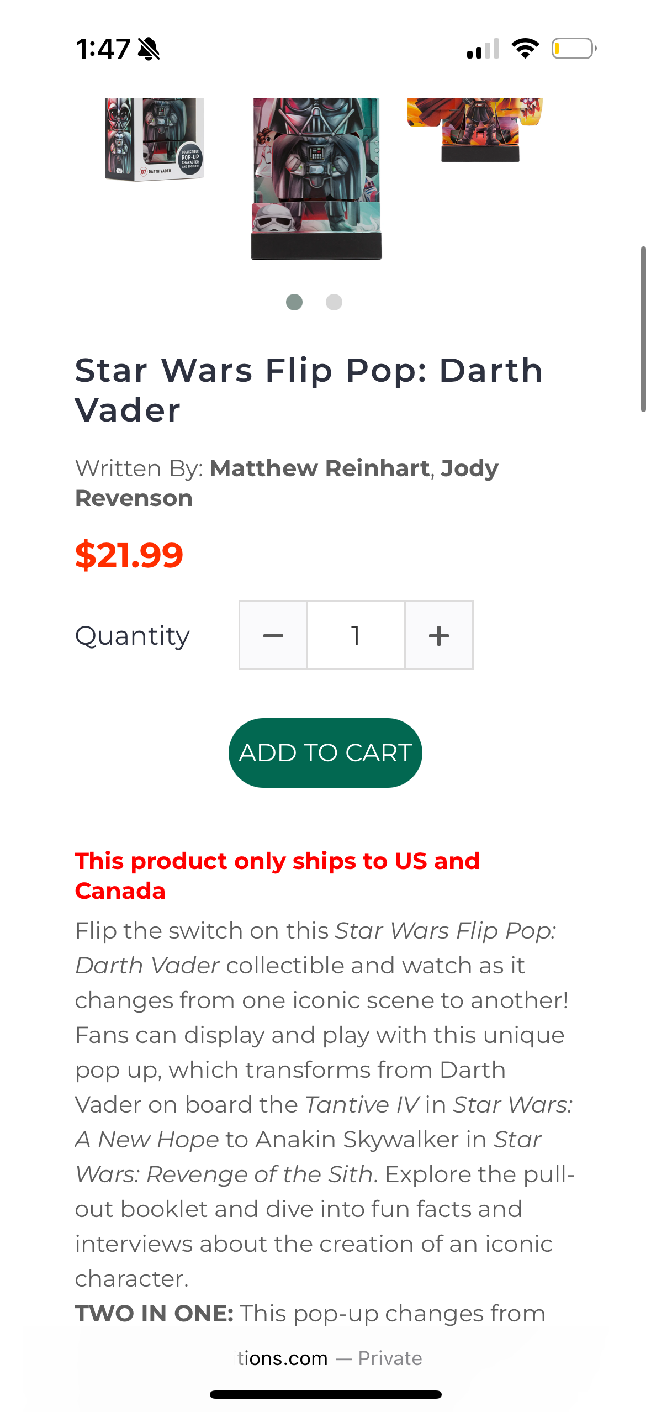
Task: Tap the Private browsing label in address bar
Action: tap(390, 1358)
